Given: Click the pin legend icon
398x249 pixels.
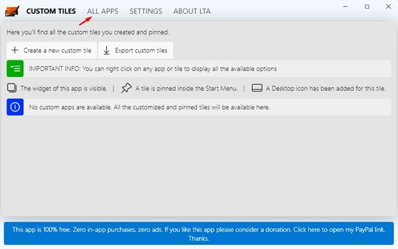Looking at the screenshot, I should [x=126, y=88].
